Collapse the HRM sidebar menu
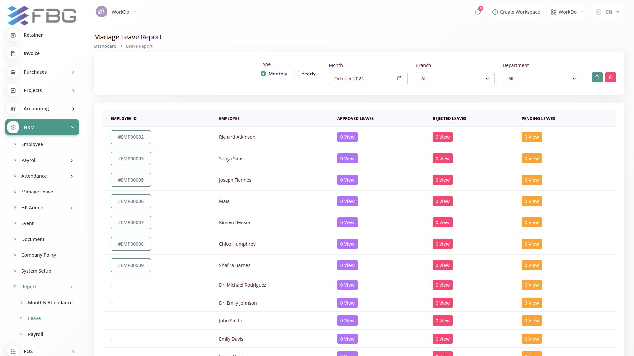The width and height of the screenshot is (634, 356). point(42,127)
